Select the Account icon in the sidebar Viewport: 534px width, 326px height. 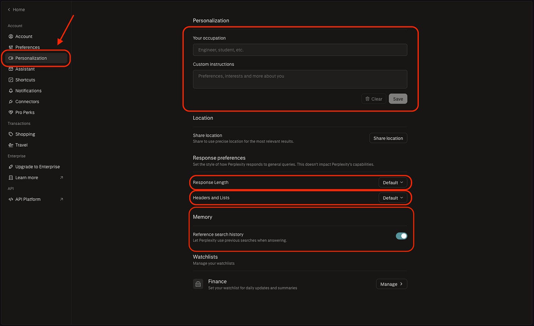tap(11, 36)
